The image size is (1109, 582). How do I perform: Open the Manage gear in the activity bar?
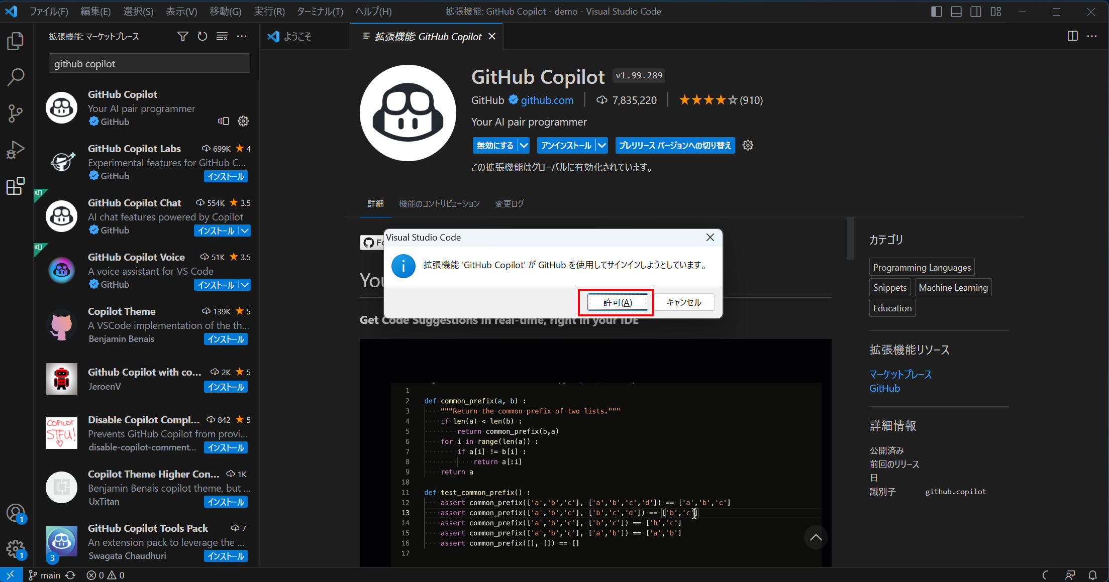16,549
